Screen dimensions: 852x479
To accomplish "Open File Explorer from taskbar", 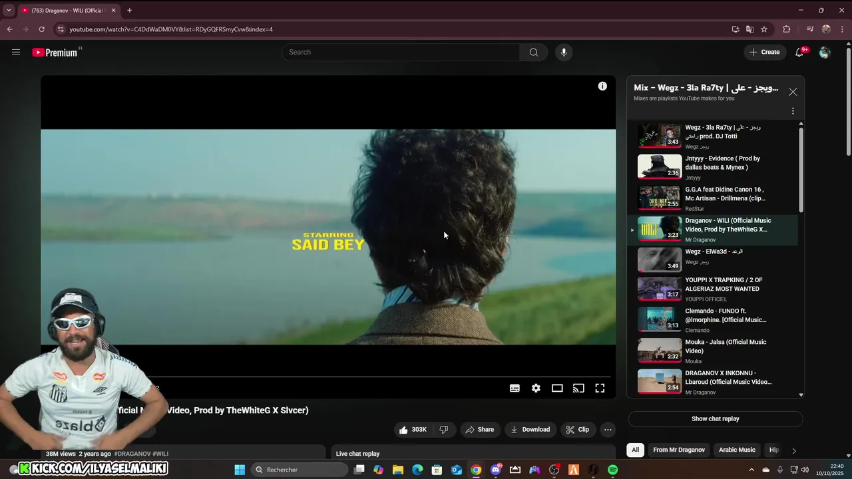I will 397,470.
